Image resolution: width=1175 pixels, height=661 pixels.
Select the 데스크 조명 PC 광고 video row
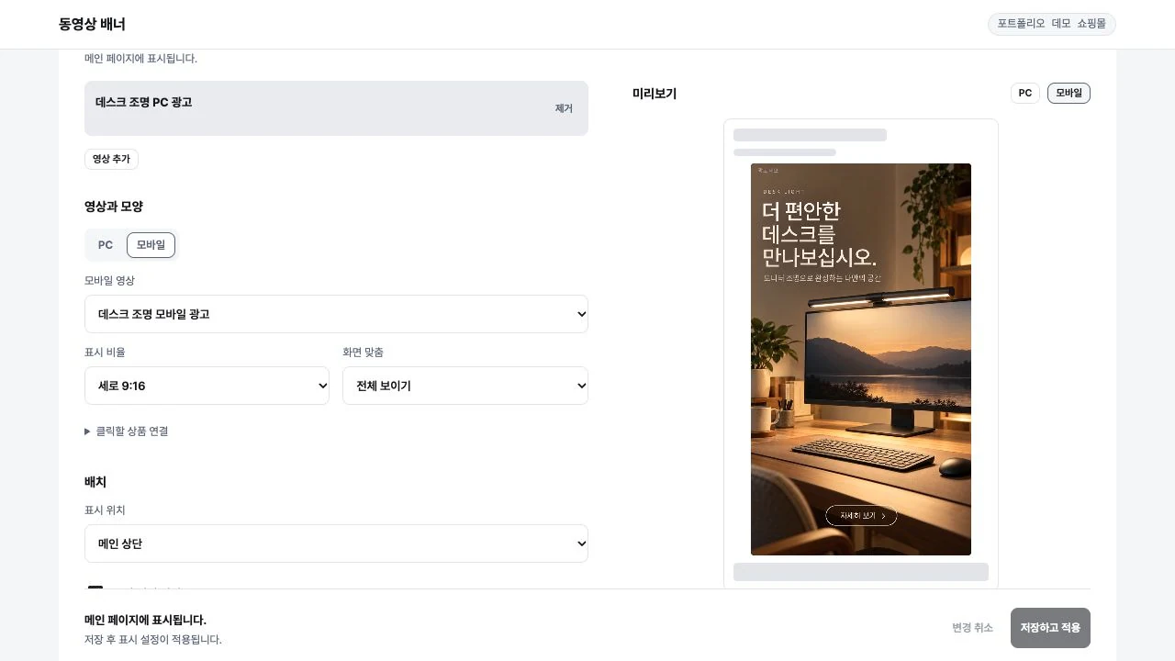point(336,108)
